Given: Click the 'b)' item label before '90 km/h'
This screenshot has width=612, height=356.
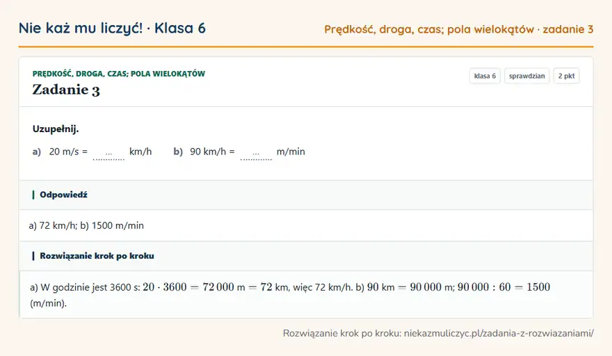Looking at the screenshot, I should point(178,152).
